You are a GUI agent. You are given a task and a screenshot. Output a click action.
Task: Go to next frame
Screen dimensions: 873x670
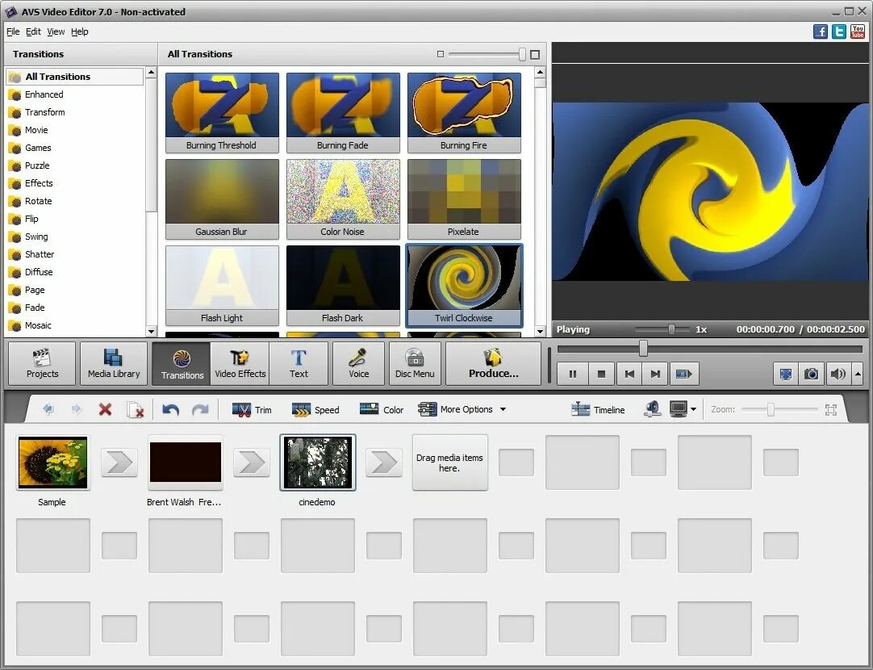coord(655,374)
